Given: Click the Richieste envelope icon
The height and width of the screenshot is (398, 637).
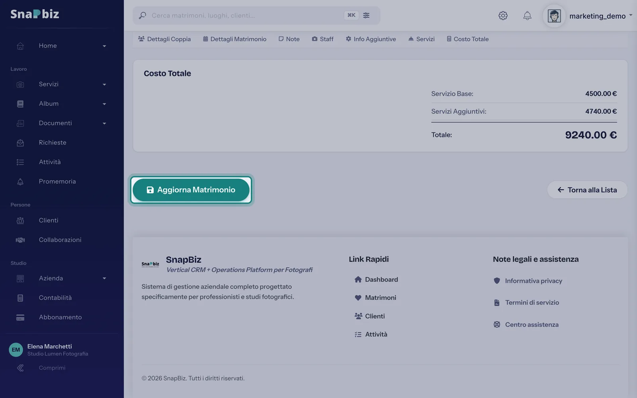Looking at the screenshot, I should pyautogui.click(x=20, y=142).
